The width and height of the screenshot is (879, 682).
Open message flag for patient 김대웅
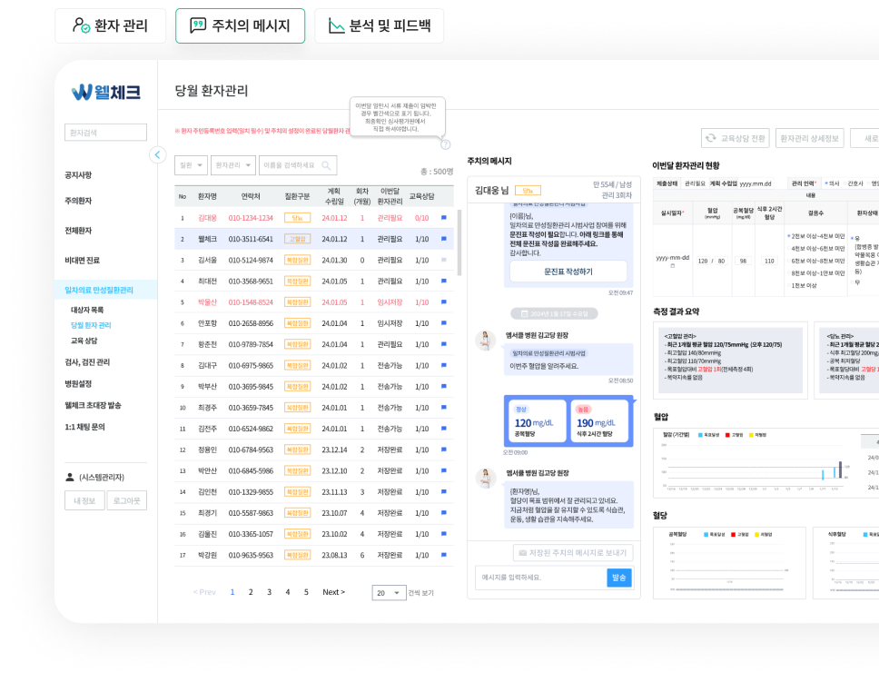(x=444, y=218)
